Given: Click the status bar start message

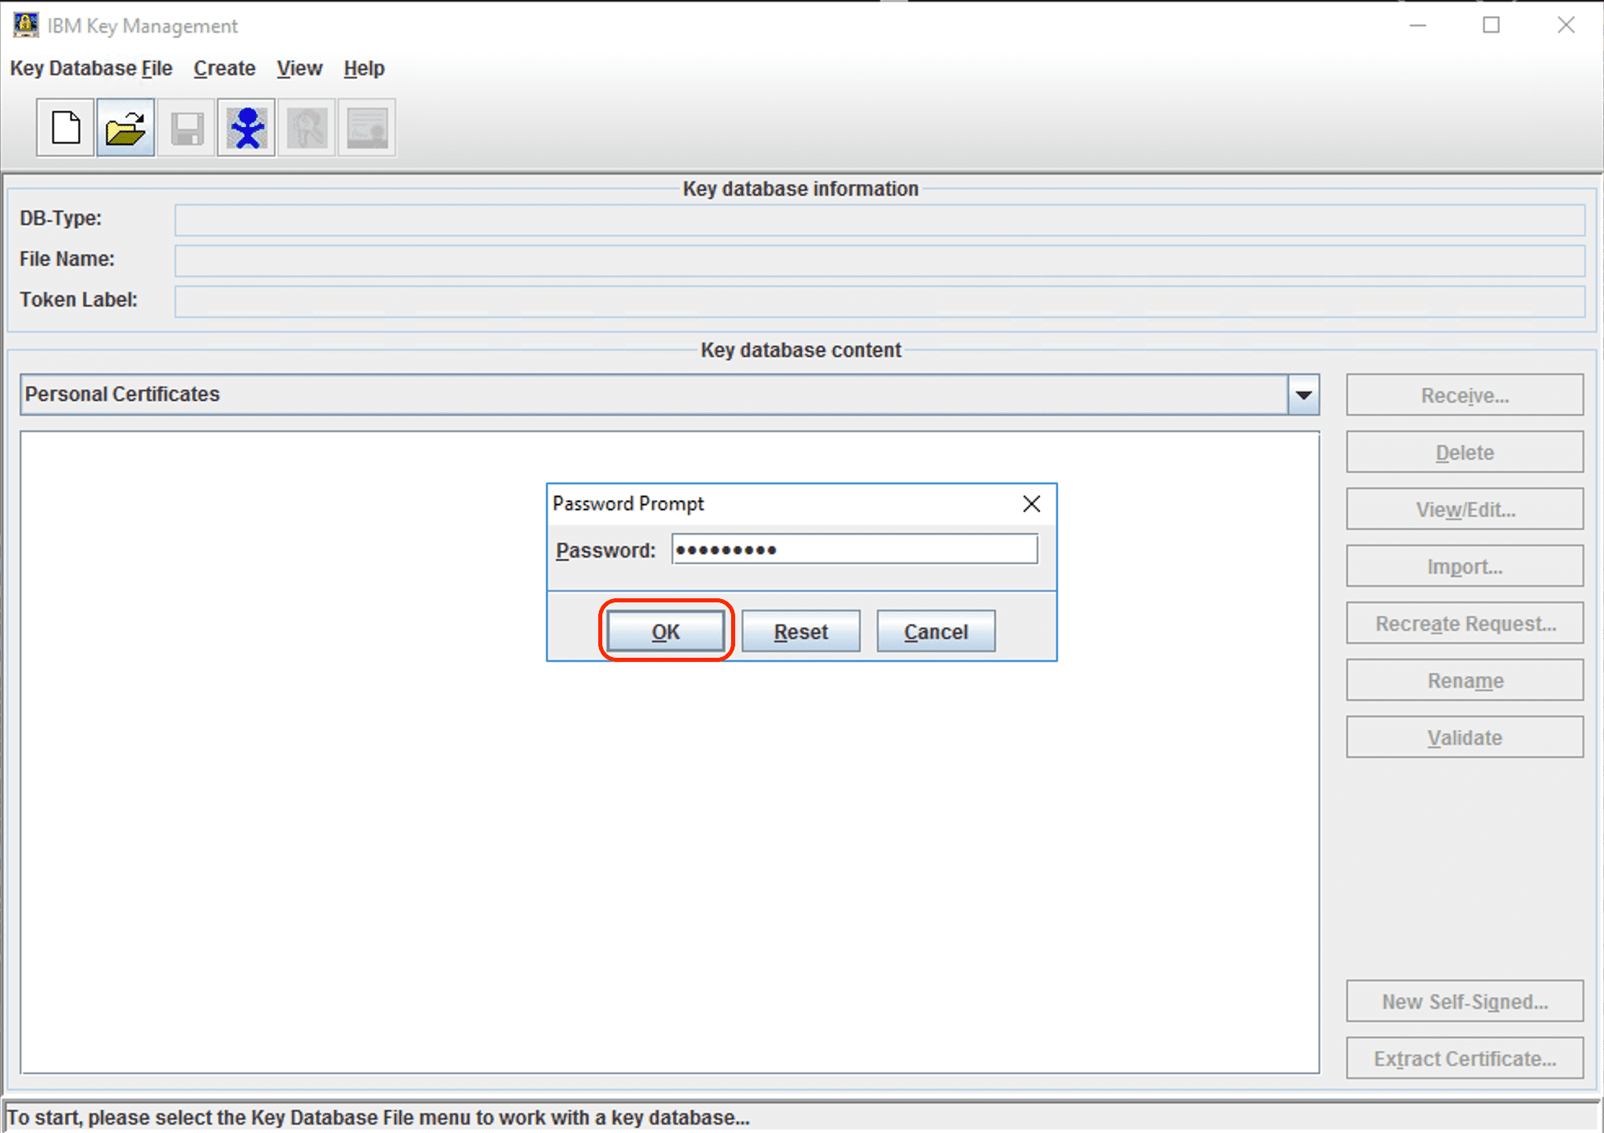Looking at the screenshot, I should (378, 1118).
